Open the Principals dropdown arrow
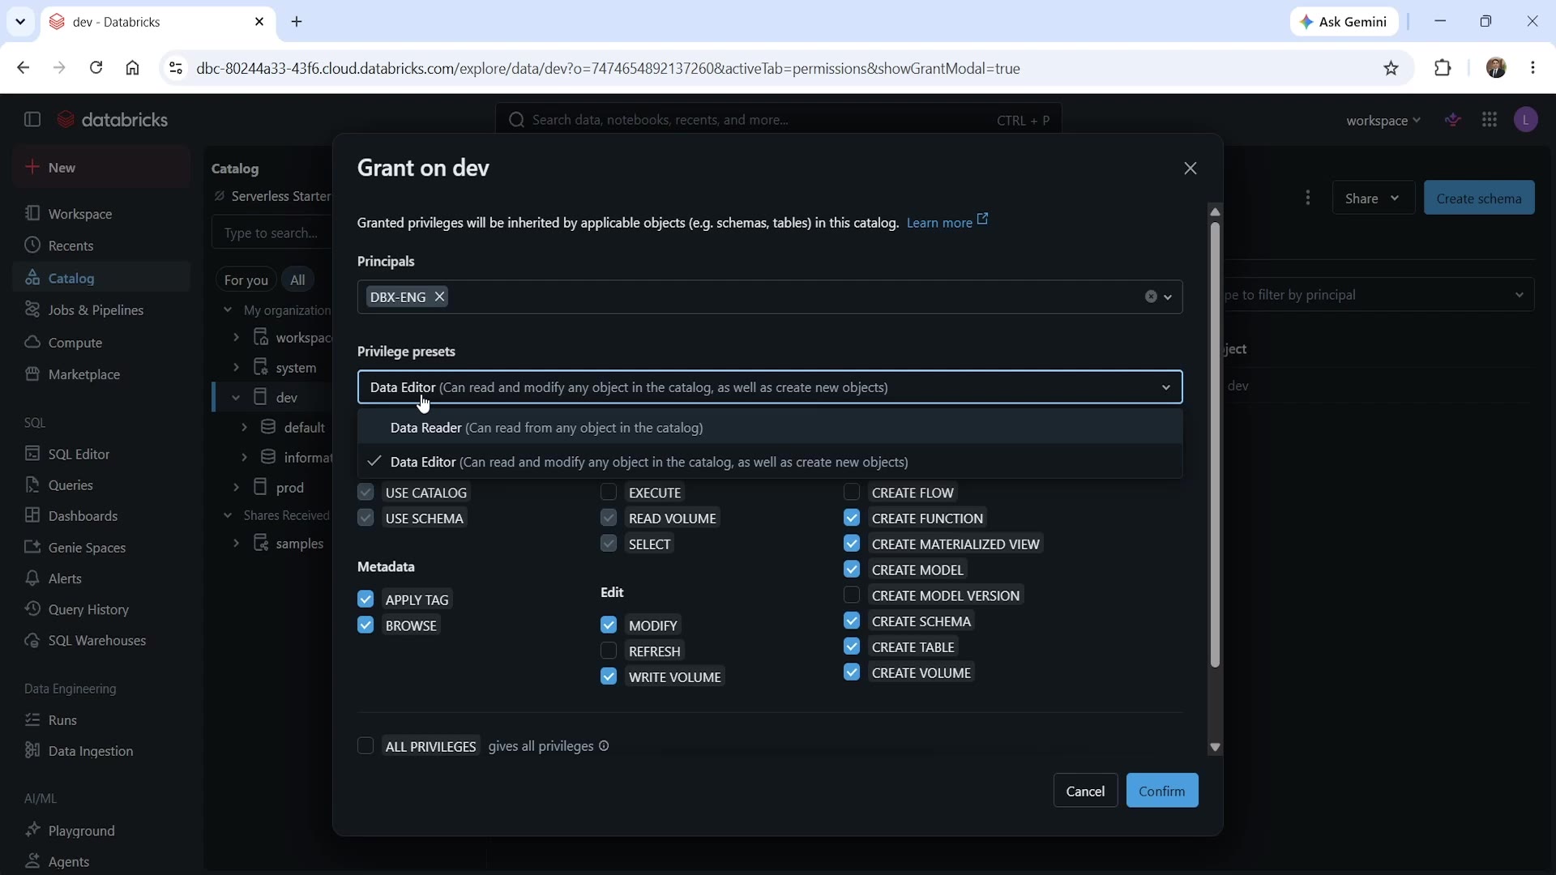1556x875 pixels. click(1168, 297)
